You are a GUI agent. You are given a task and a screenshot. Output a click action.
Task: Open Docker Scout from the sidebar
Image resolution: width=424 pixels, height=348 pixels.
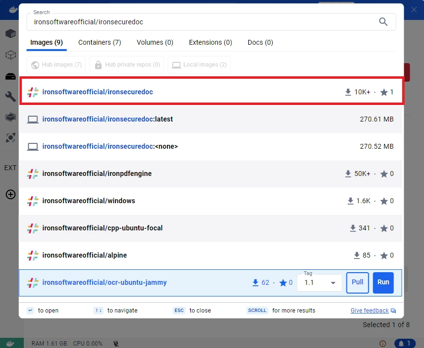[10, 138]
